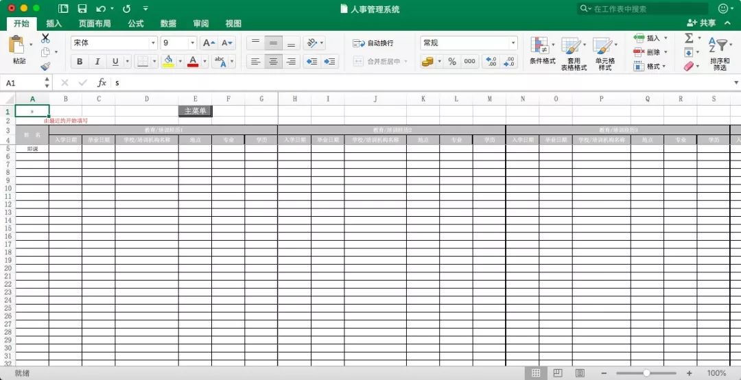Open phonetic guide abc icon
Screen dimensions: 741x380
[220, 61]
